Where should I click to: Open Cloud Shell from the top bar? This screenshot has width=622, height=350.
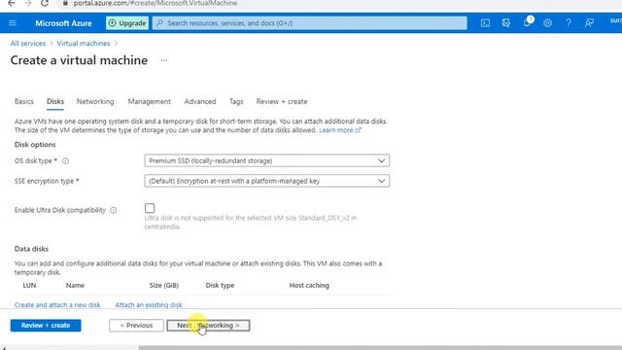click(x=485, y=23)
